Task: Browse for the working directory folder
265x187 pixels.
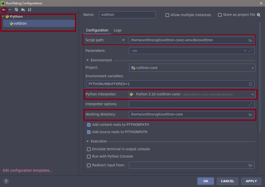Action: [x=250, y=115]
